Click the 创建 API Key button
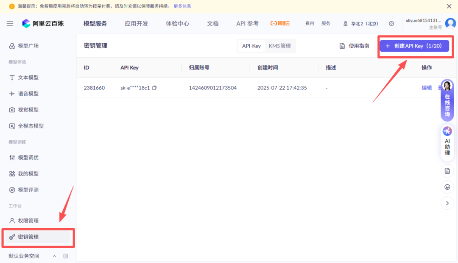This screenshot has width=458, height=263. tap(414, 46)
